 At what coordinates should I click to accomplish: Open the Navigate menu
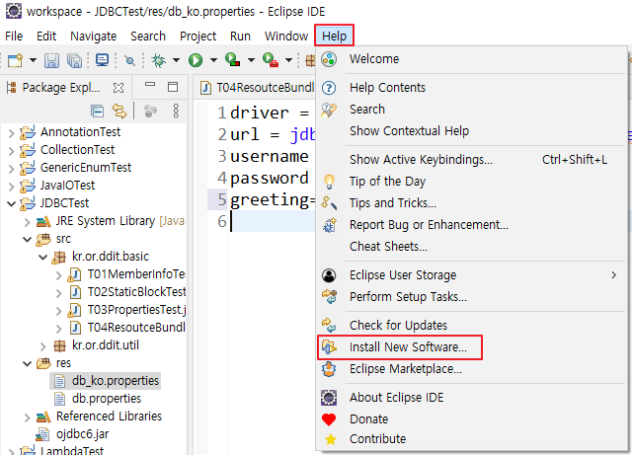pyautogui.click(x=94, y=37)
